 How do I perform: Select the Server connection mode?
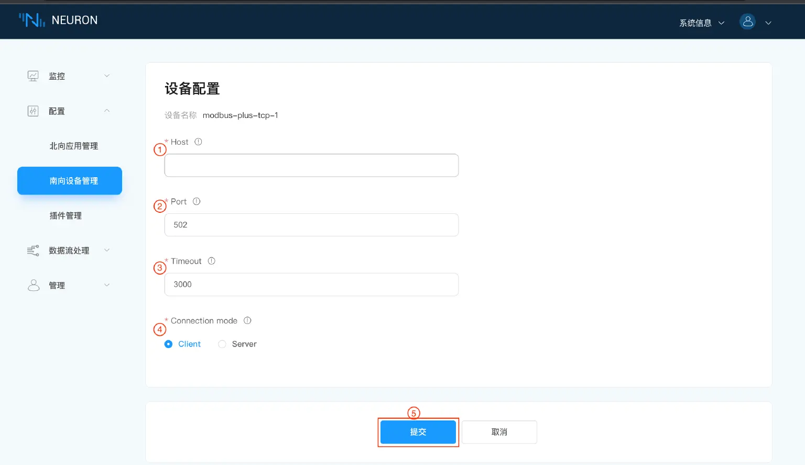[222, 344]
